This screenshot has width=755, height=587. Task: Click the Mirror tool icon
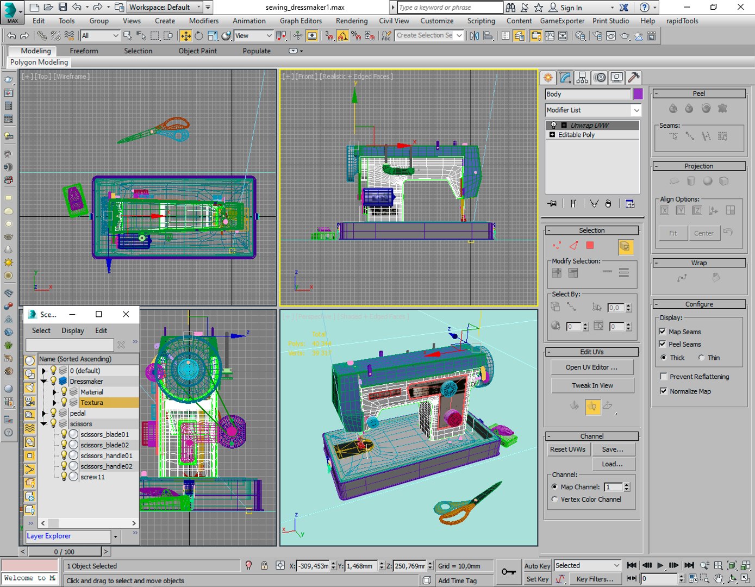coord(475,35)
